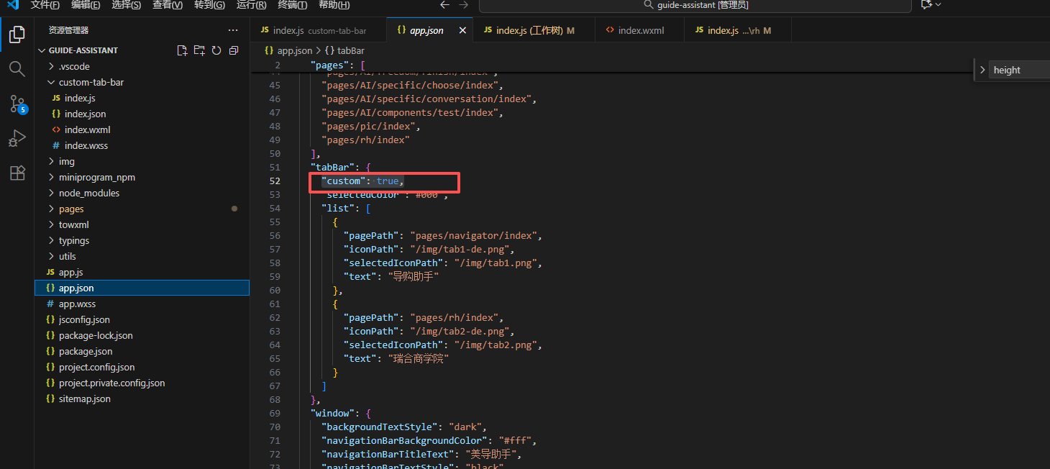Click the find input containing 'height'
1050x469 pixels.
pyautogui.click(x=1019, y=70)
